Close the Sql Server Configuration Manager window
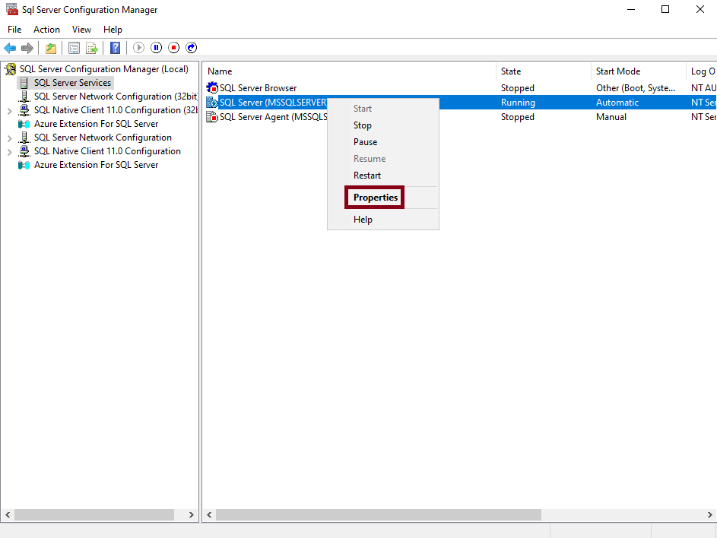Image resolution: width=717 pixels, height=538 pixels. [x=700, y=9]
